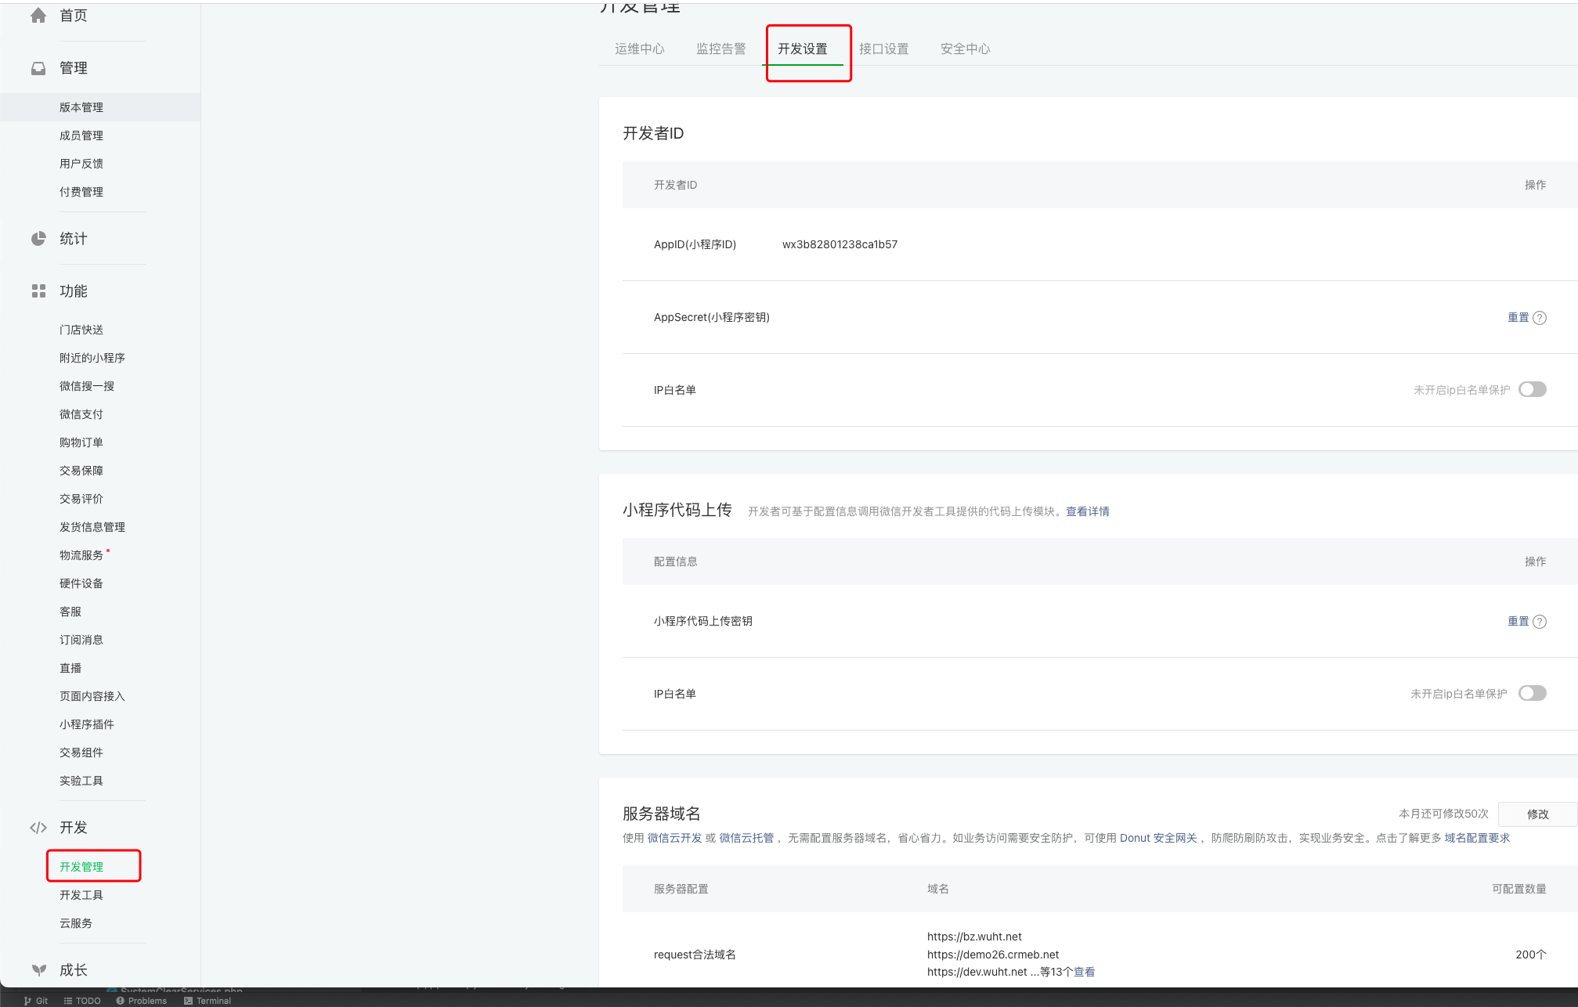1578x1007 pixels.
Task: Enable IP whitelist toggle under 开发者ID
Action: click(x=1532, y=390)
